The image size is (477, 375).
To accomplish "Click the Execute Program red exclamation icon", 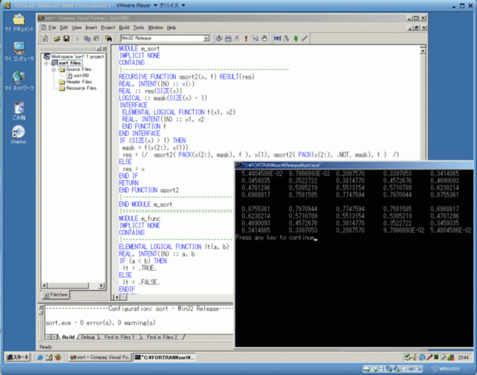I will coord(246,38).
